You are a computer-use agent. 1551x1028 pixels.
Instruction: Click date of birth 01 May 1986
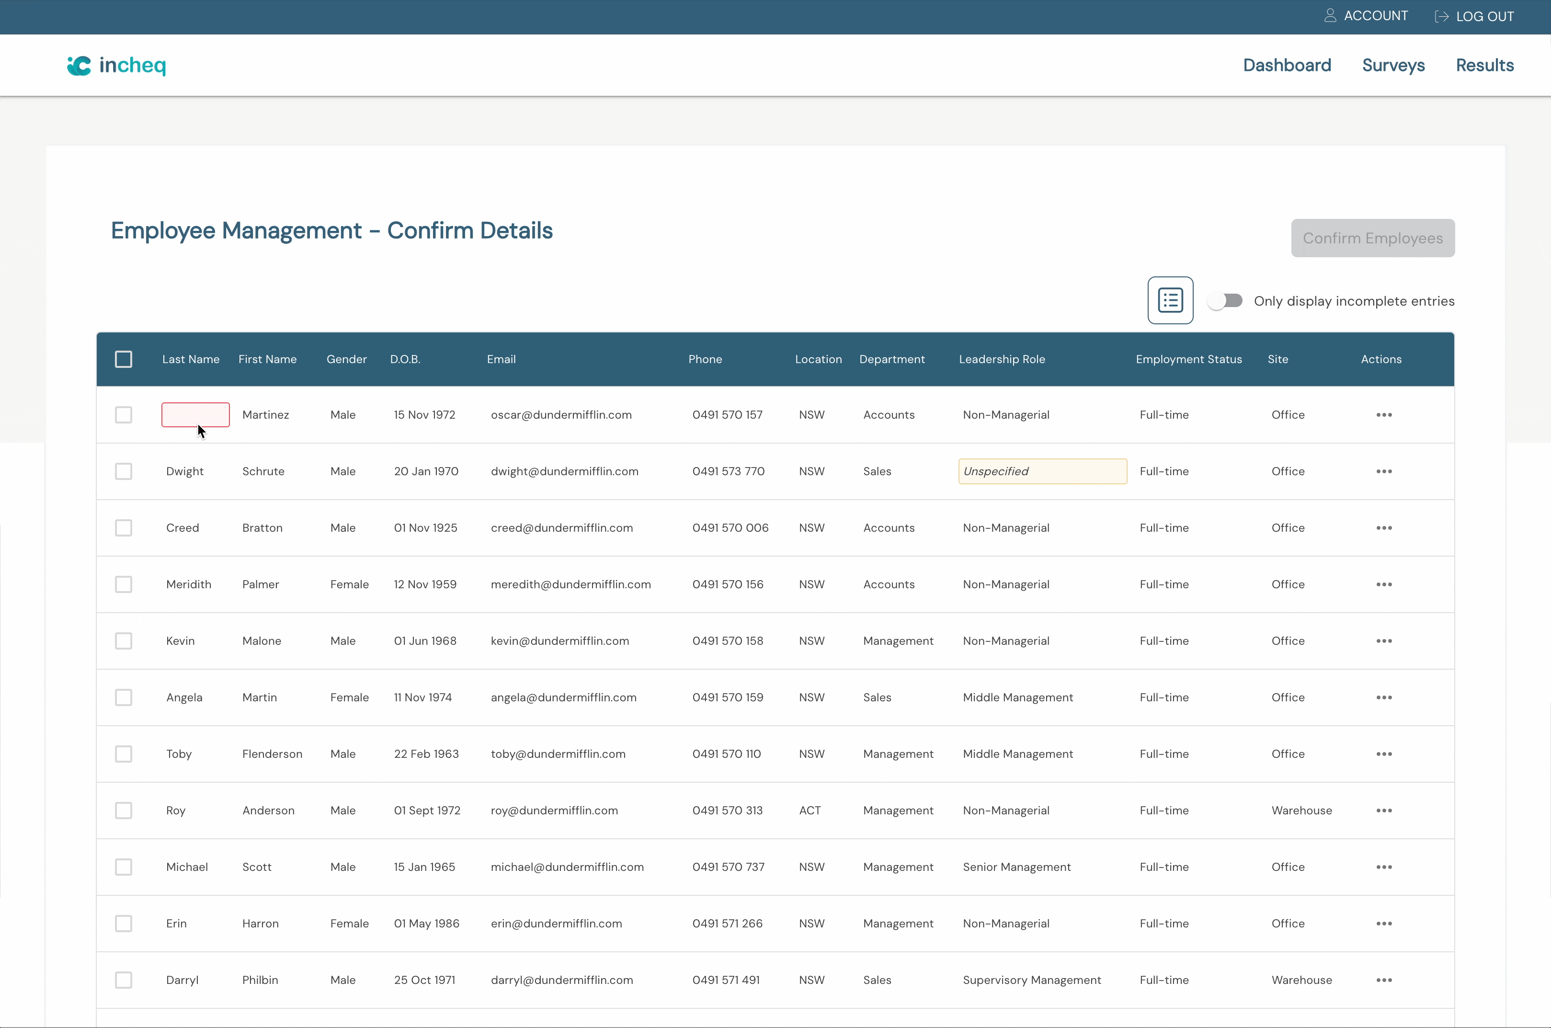coord(426,923)
